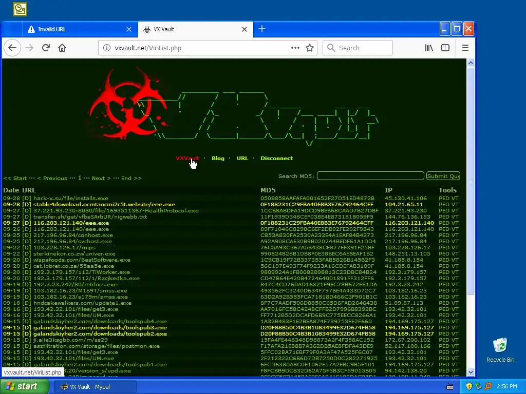Focus the browser Search box

coord(358,48)
